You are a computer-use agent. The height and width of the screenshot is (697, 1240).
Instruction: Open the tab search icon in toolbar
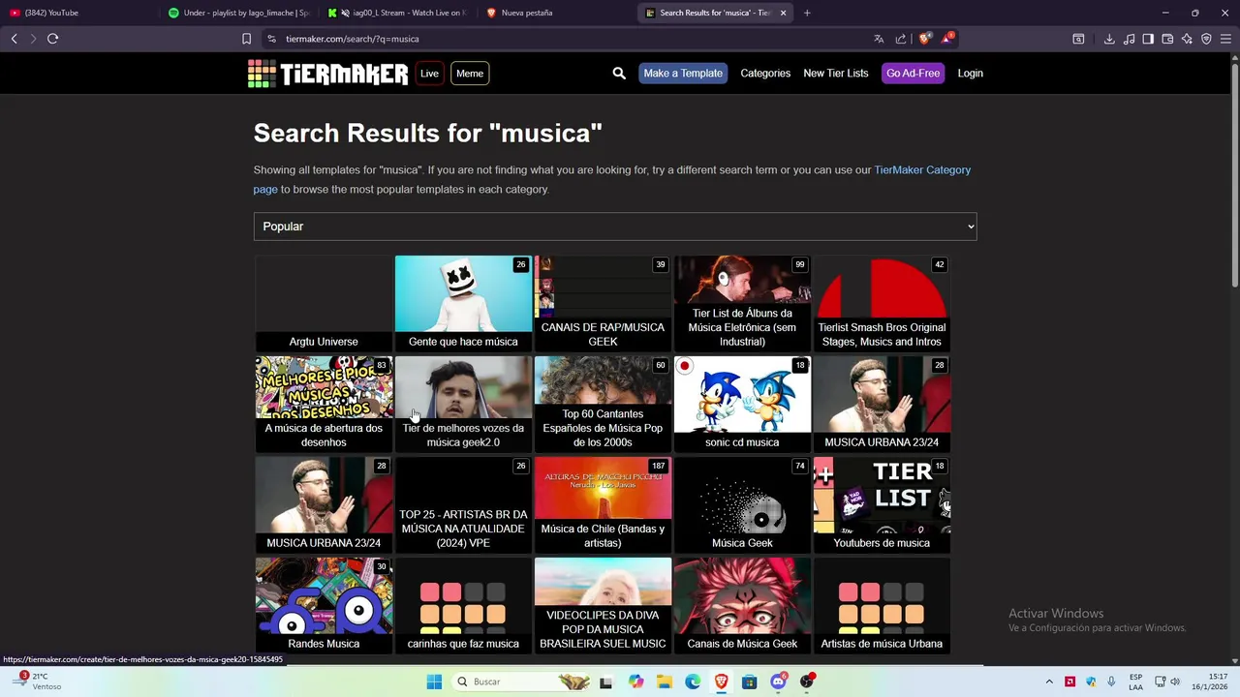coord(1078,39)
